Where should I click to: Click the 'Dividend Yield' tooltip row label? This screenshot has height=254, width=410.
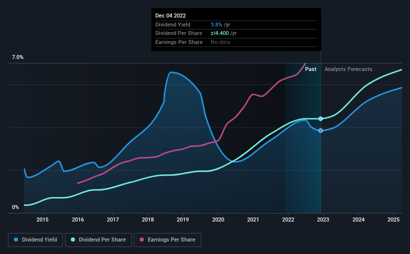pyautogui.click(x=173, y=24)
